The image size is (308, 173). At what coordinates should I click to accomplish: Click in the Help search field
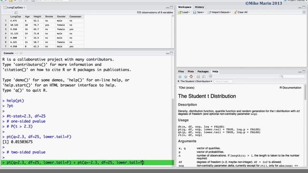coord(293,76)
